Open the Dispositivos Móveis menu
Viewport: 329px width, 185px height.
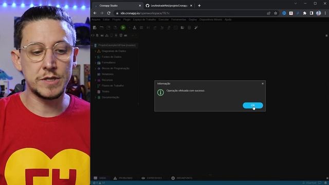pyautogui.click(x=211, y=20)
